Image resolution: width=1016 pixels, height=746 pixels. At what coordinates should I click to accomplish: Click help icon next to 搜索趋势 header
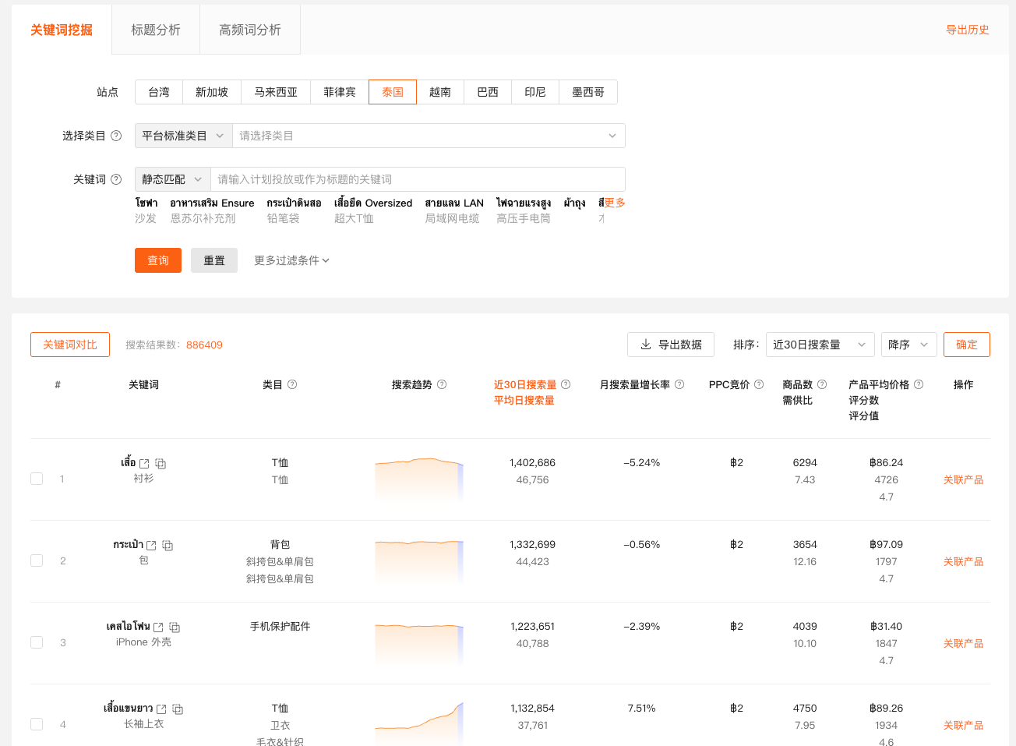442,384
